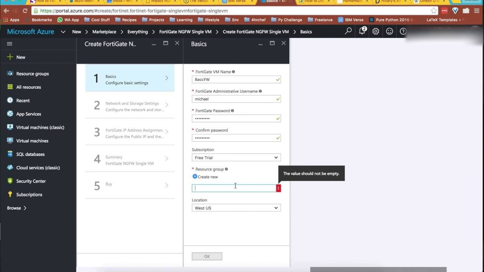Open the Py Challenge bookmarks folder
484x272 pixels.
point(286,20)
